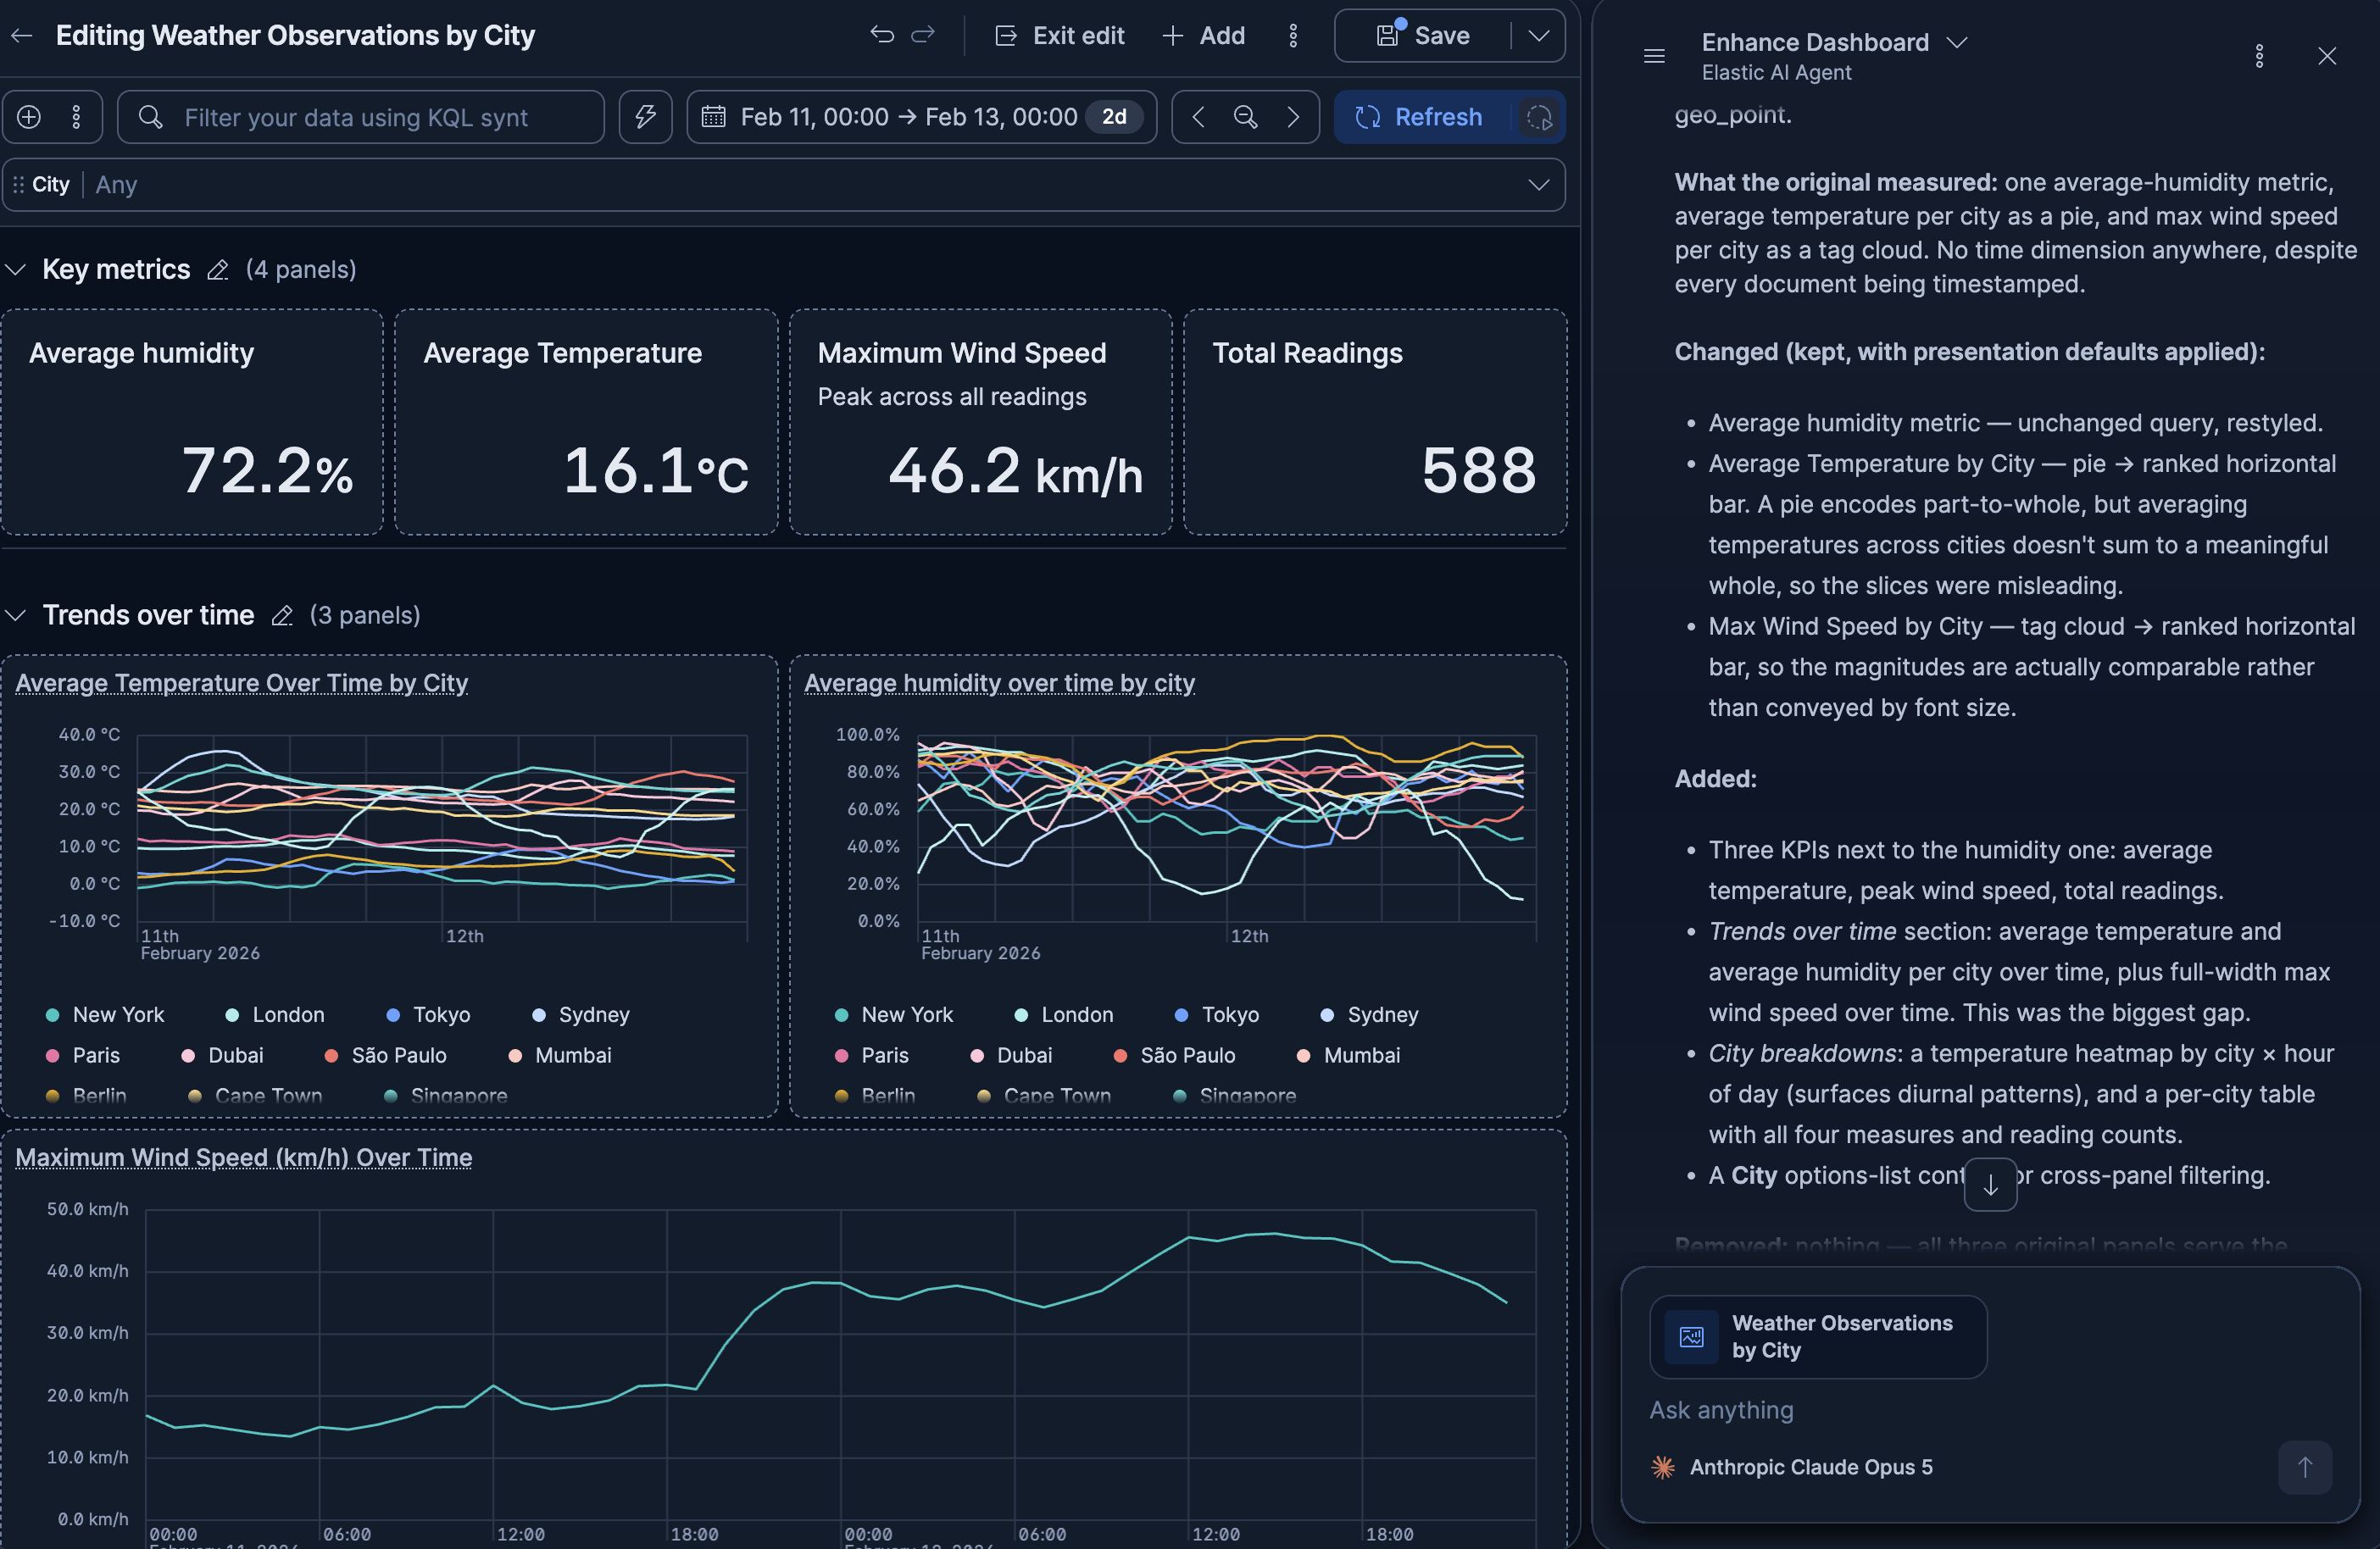
Task: Jump to latest chat message arrow
Action: [x=1990, y=1185]
